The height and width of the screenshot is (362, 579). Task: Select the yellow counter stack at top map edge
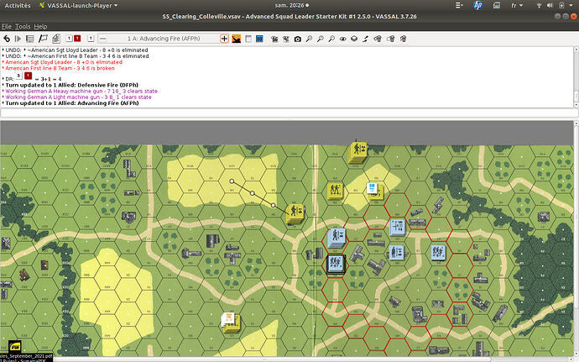[357, 152]
